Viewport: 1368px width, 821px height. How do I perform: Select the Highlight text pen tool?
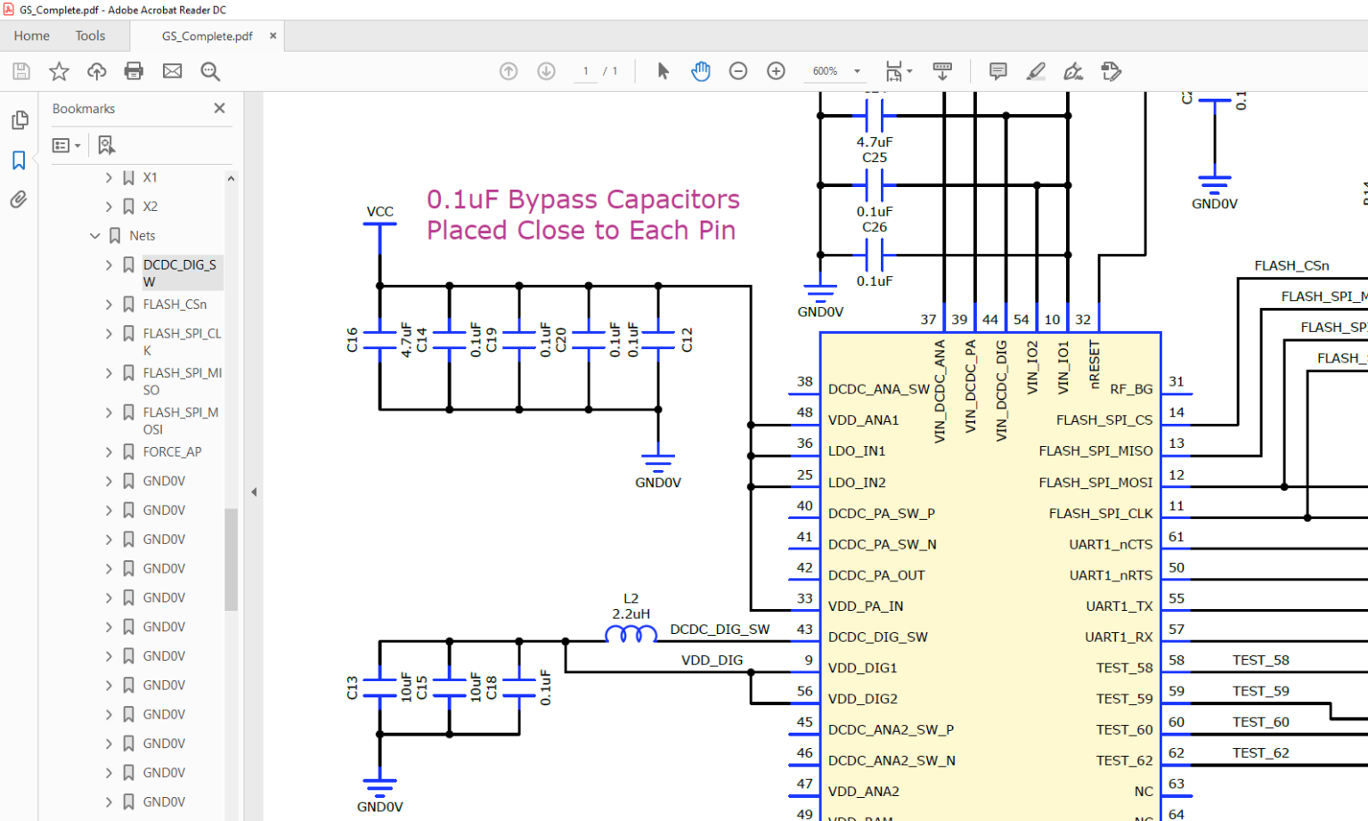tap(1035, 71)
